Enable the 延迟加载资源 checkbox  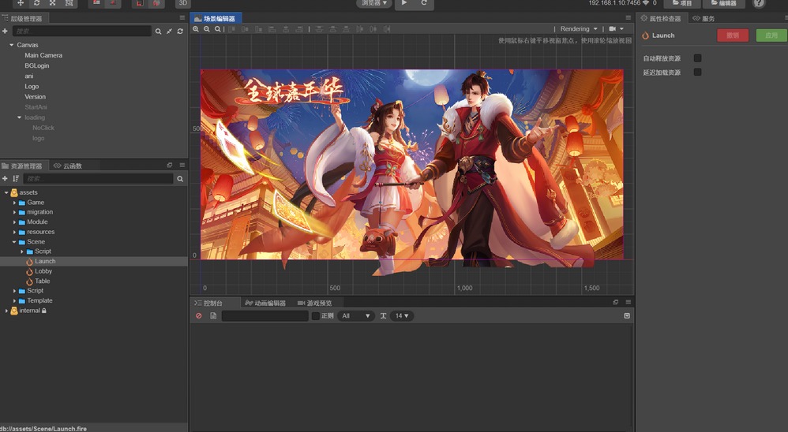click(x=697, y=73)
